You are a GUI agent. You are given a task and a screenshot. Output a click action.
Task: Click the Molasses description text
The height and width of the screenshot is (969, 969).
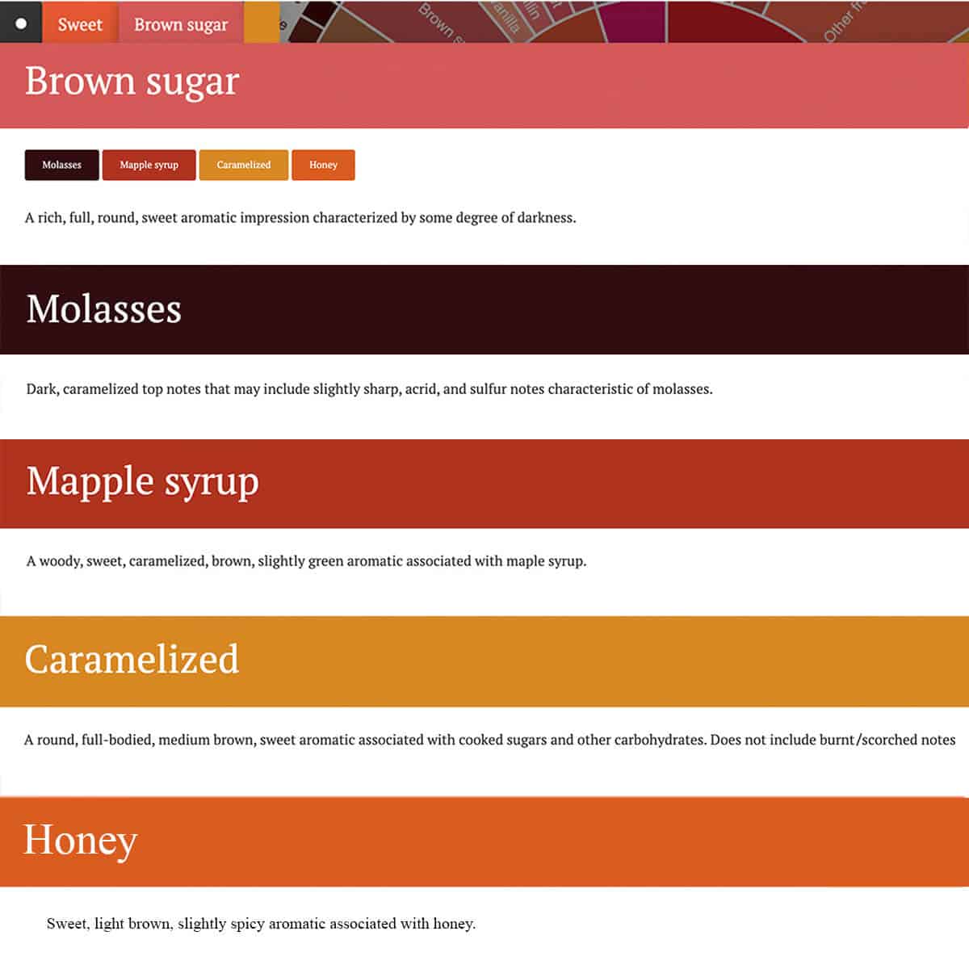pyautogui.click(x=369, y=389)
